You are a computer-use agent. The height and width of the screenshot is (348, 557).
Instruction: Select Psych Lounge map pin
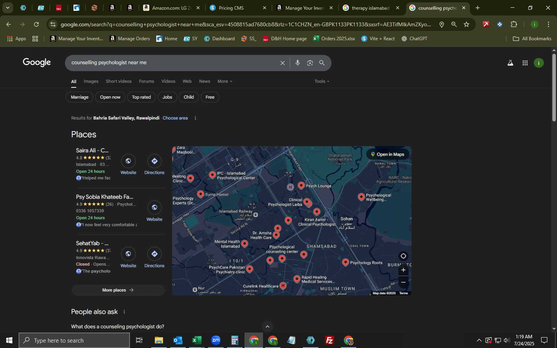301,186
